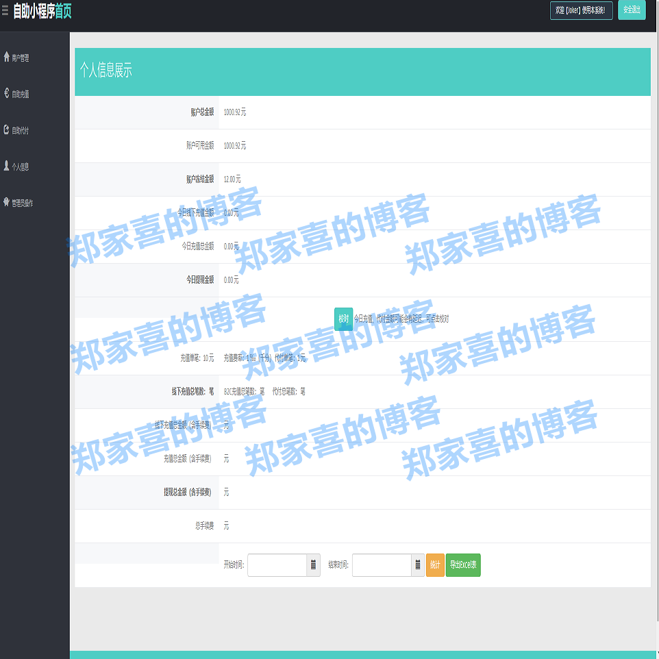The height and width of the screenshot is (659, 659).
Task: Click the 欢迎 [joker] 使用本系统 badge
Action: pos(582,10)
